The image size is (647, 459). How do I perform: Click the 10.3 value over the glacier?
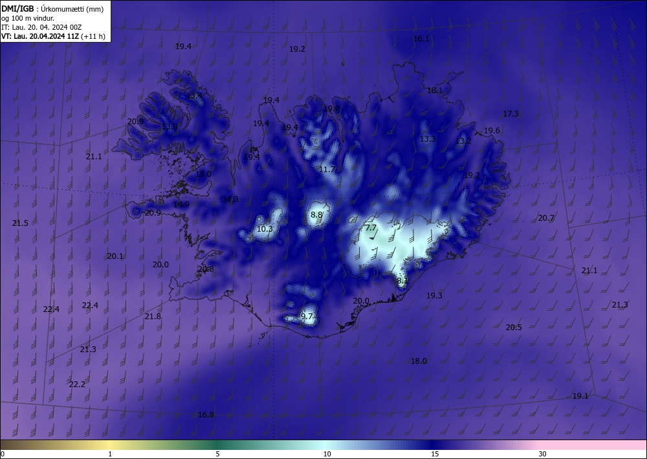(x=265, y=229)
